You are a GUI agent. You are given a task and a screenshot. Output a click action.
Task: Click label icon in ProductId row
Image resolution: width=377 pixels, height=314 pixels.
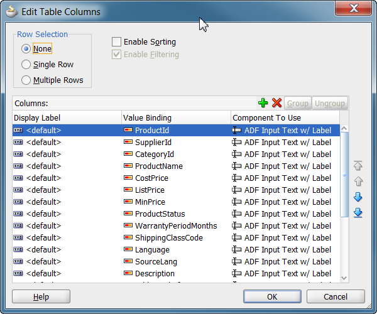[x=18, y=130]
